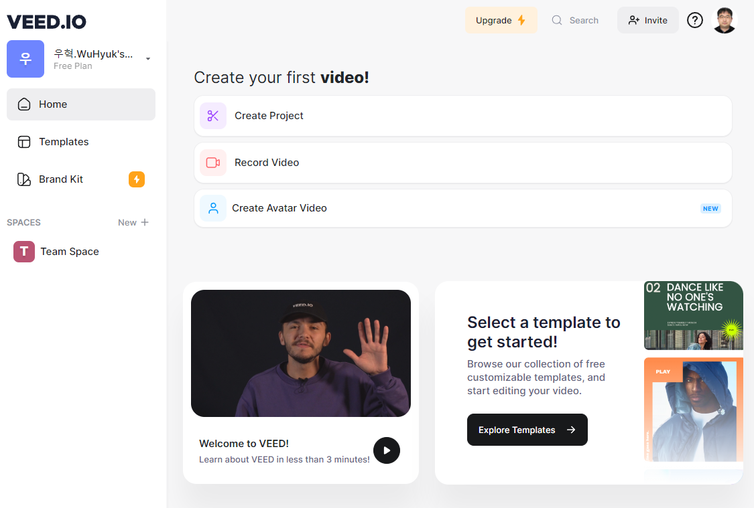Click the Brand Kit lightning upgrade badge

pos(137,179)
